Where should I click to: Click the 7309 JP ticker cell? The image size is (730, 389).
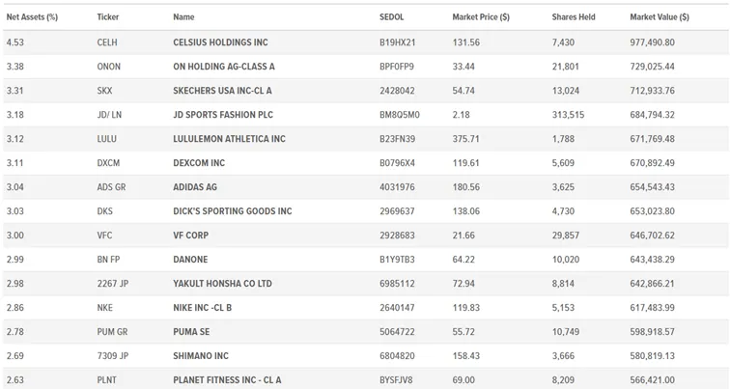coord(113,356)
